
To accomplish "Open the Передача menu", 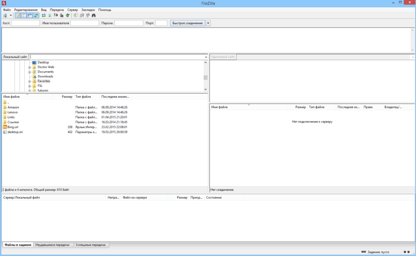I will point(57,10).
